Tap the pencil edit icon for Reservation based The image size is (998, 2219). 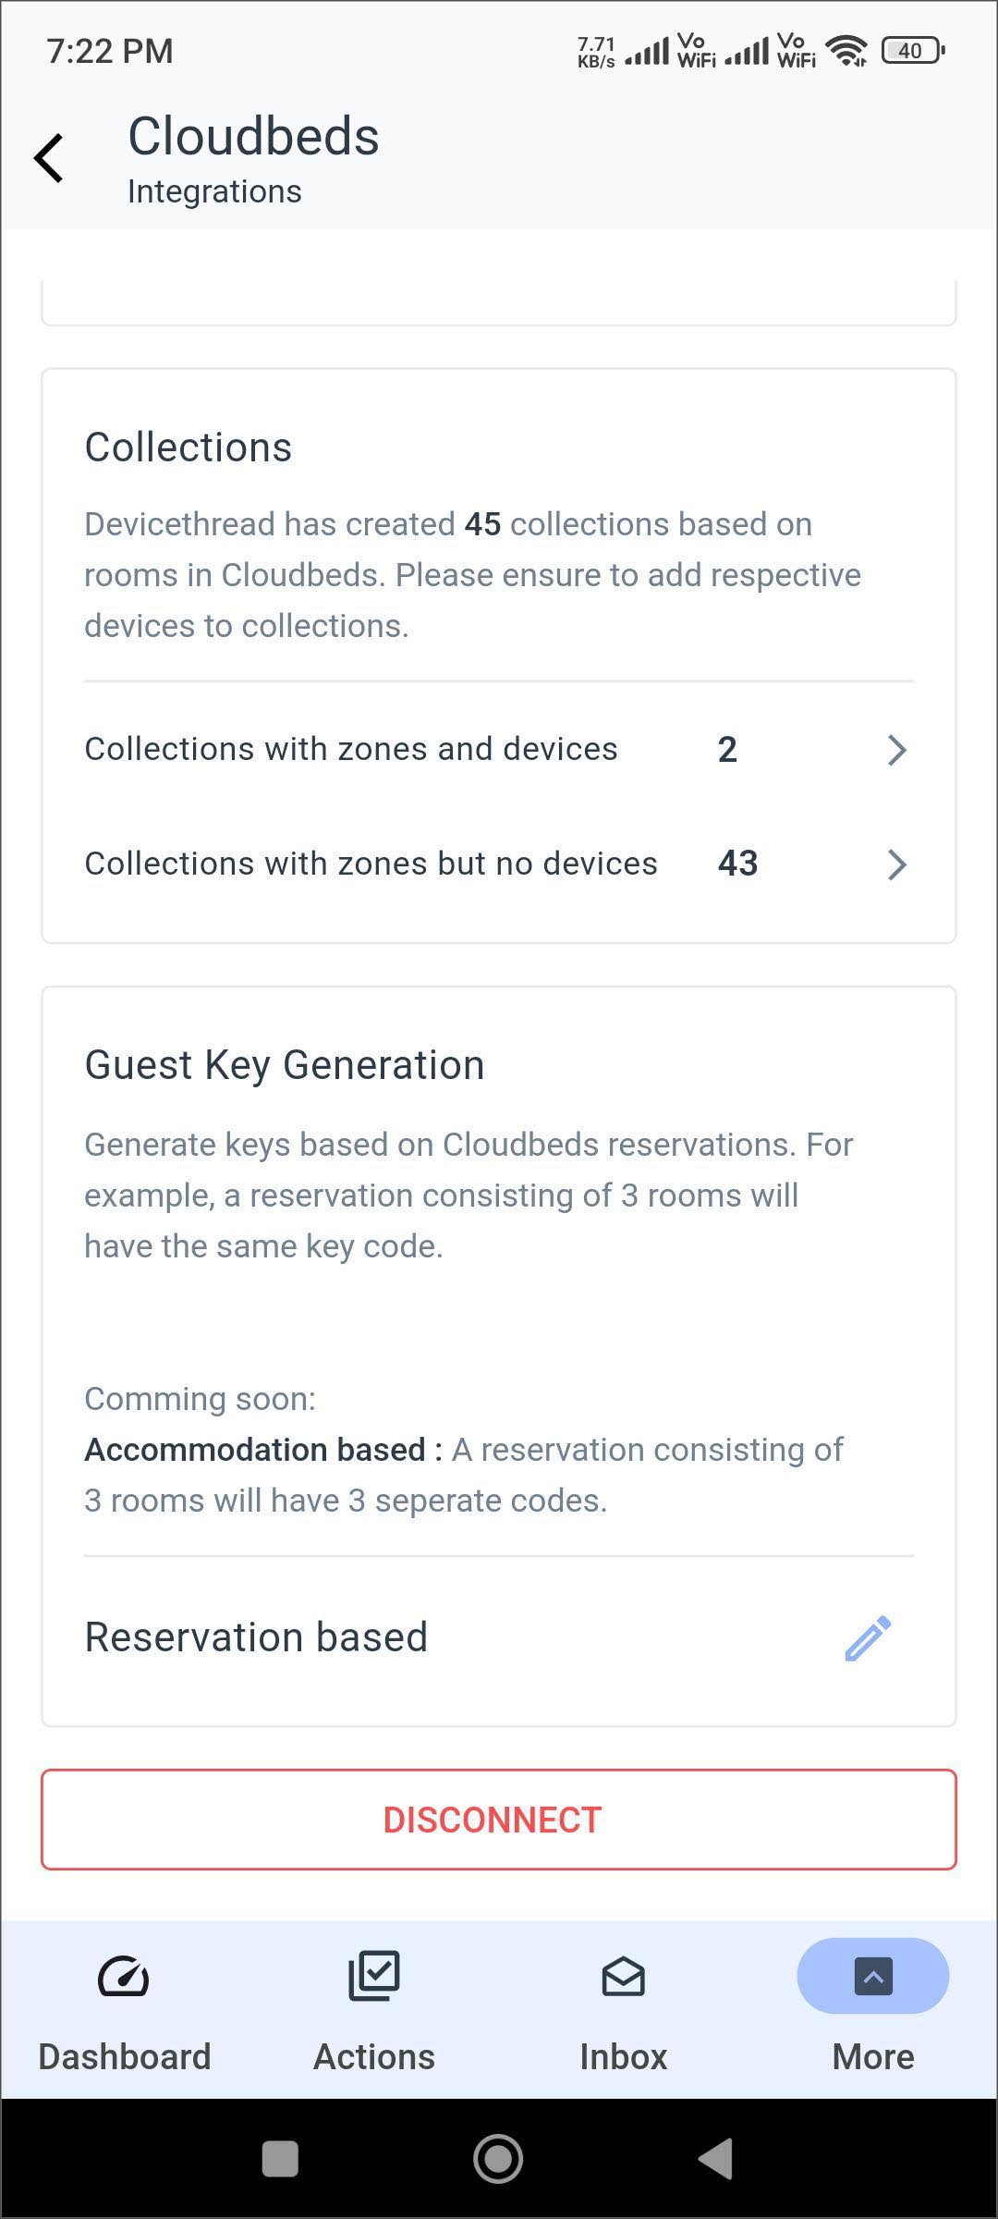tap(868, 1638)
